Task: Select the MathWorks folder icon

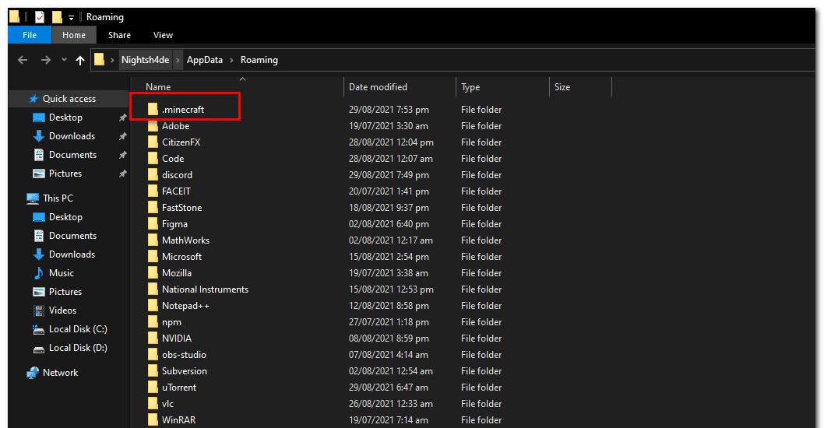Action: coord(153,240)
